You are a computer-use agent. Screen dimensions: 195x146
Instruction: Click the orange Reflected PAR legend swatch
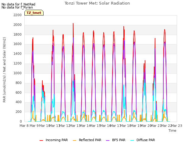point(74,141)
